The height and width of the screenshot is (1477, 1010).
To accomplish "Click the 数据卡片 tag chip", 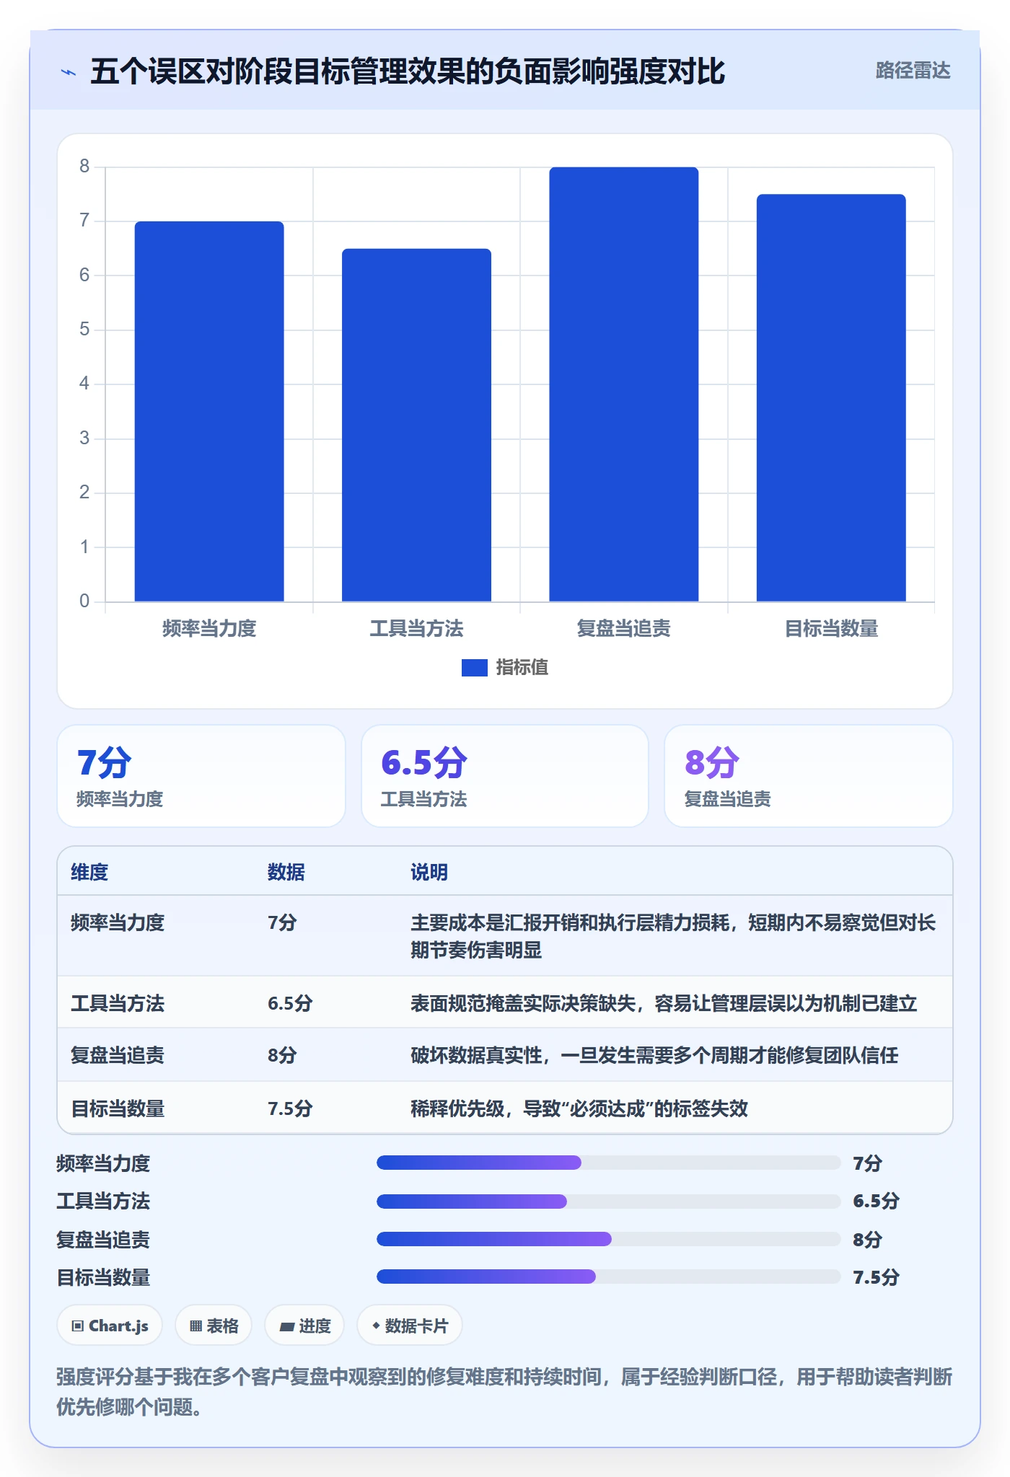I will coord(410,1326).
